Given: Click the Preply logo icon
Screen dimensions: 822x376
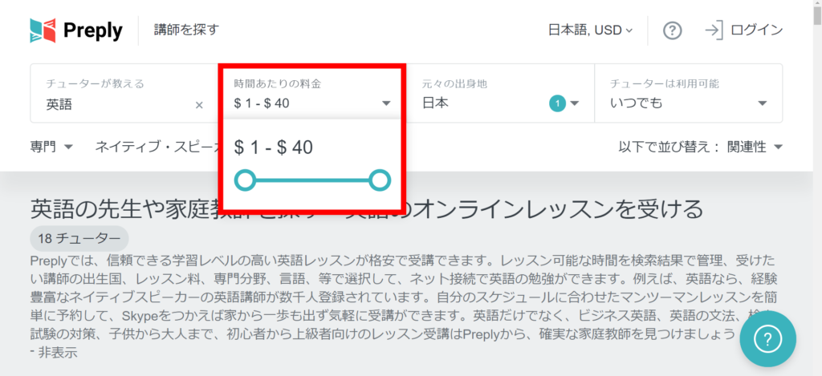Looking at the screenshot, I should tap(43, 30).
